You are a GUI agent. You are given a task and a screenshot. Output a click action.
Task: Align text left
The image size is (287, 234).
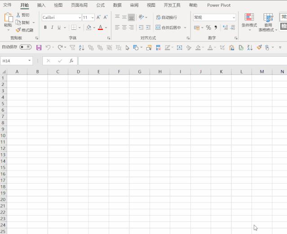(x=117, y=27)
